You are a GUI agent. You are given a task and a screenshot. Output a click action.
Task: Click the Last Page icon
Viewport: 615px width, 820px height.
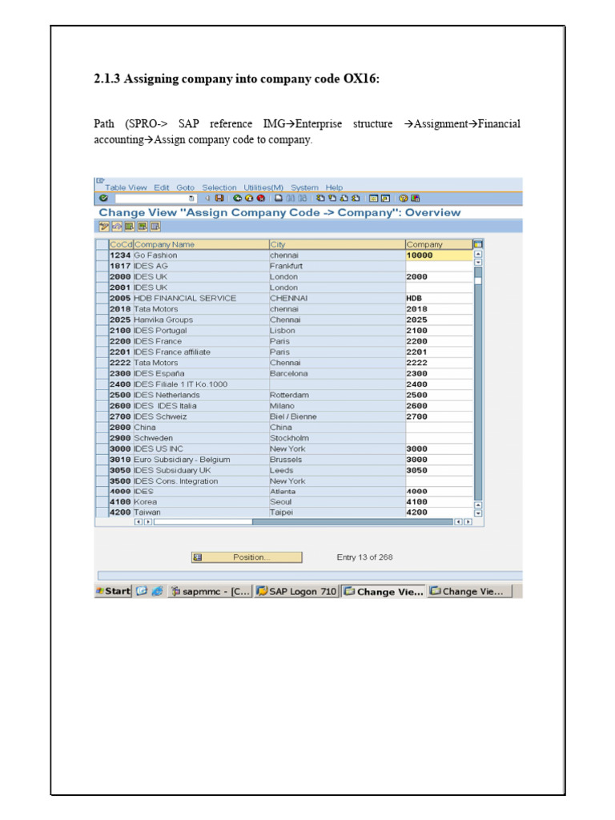click(x=356, y=199)
